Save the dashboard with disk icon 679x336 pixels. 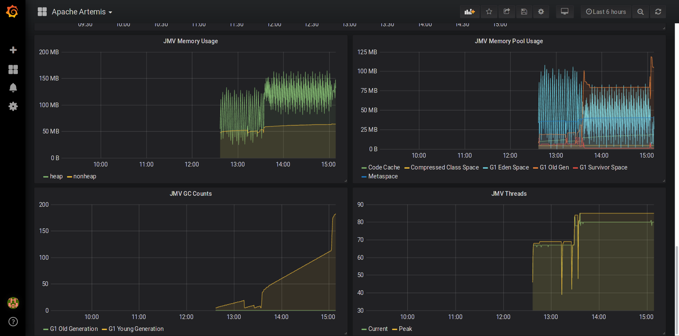(524, 12)
